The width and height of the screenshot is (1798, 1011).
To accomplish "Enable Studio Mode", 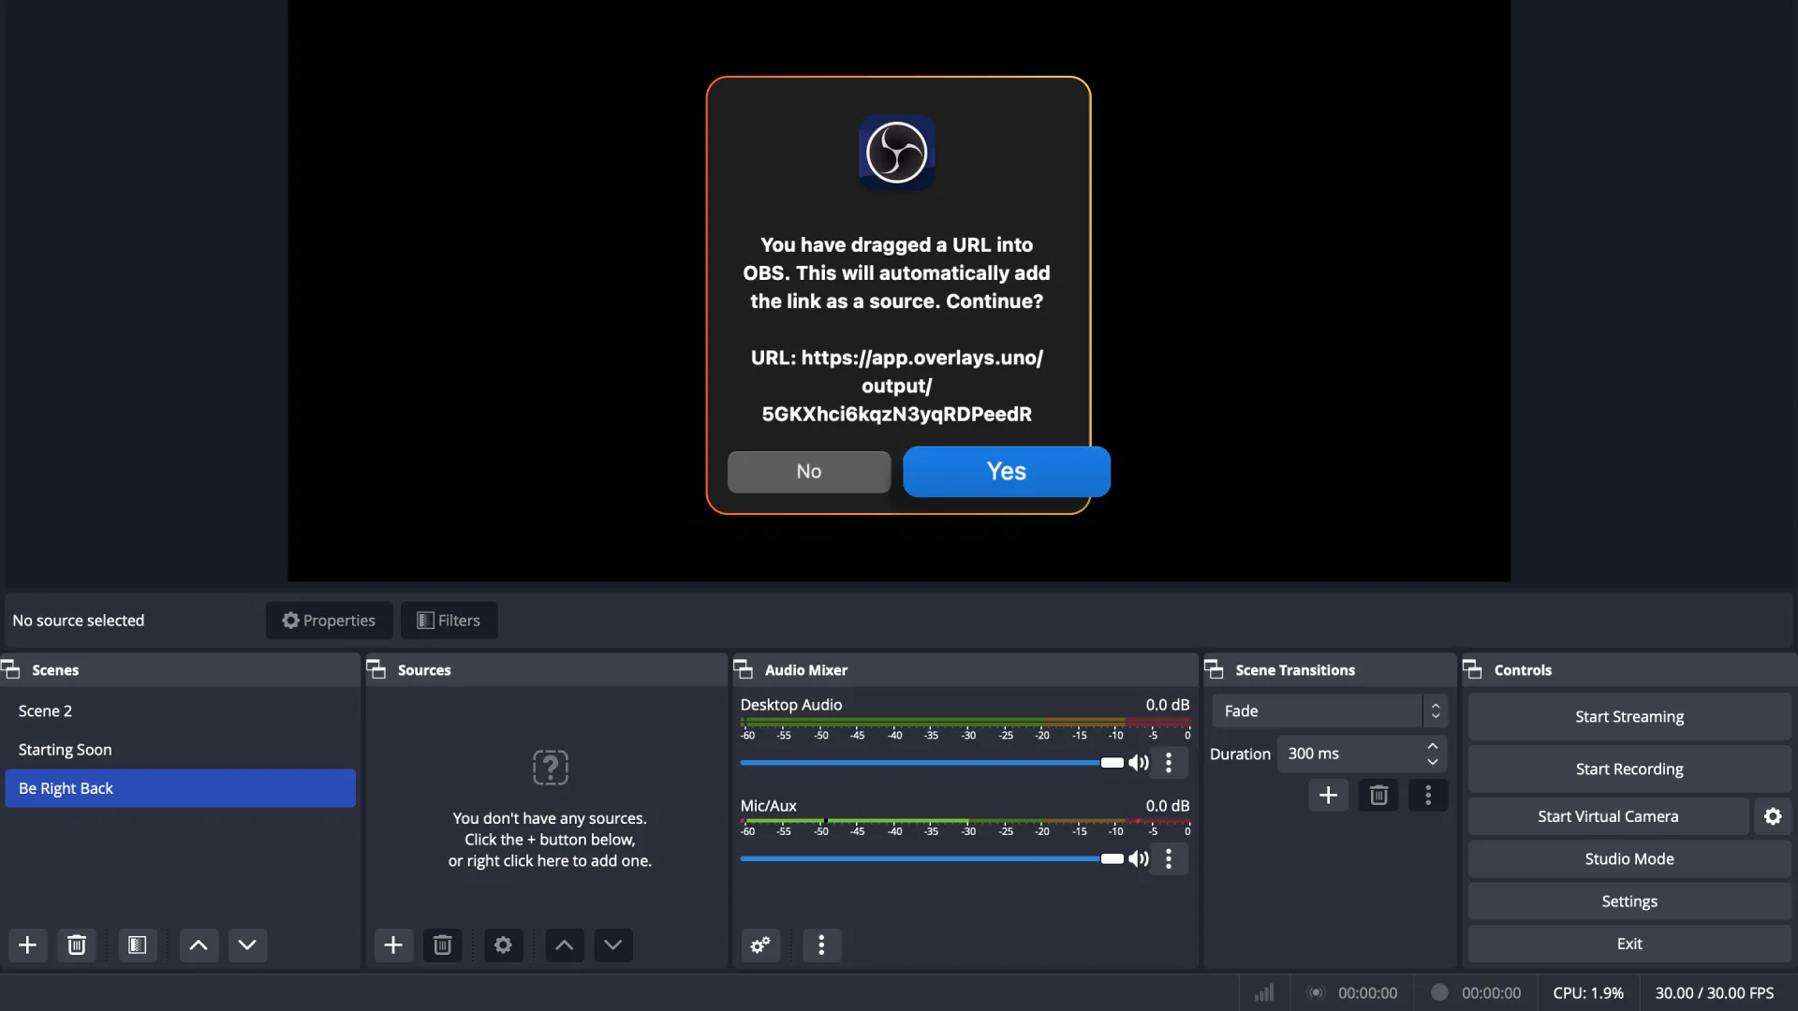I will tap(1629, 858).
